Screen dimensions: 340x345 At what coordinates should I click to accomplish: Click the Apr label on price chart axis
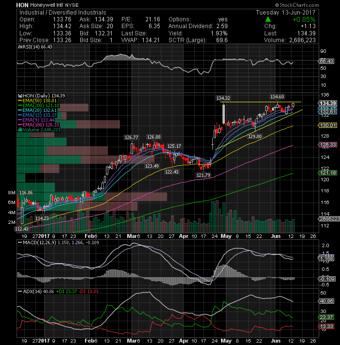(x=184, y=236)
